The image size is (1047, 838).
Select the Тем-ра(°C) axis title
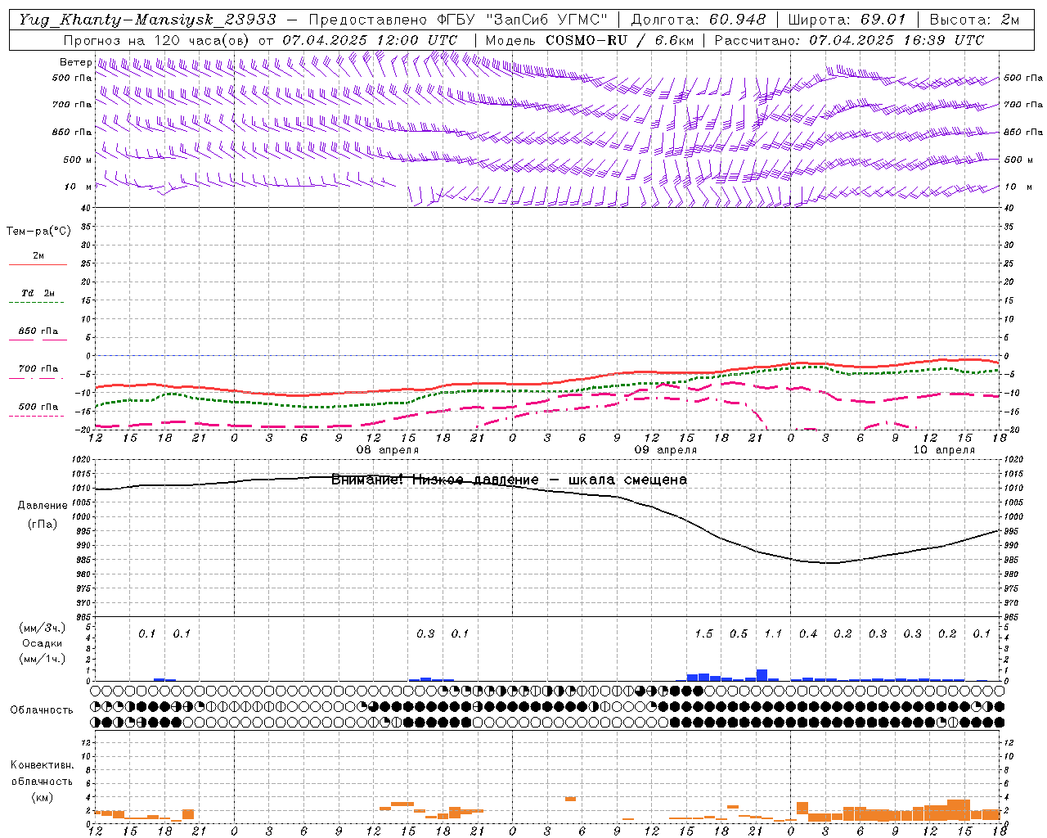[38, 232]
